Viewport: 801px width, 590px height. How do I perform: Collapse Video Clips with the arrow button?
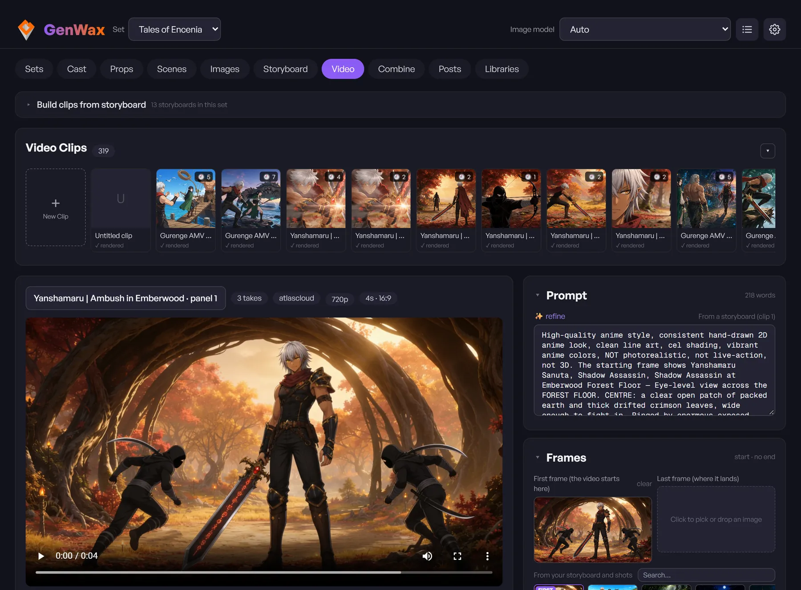coord(768,151)
